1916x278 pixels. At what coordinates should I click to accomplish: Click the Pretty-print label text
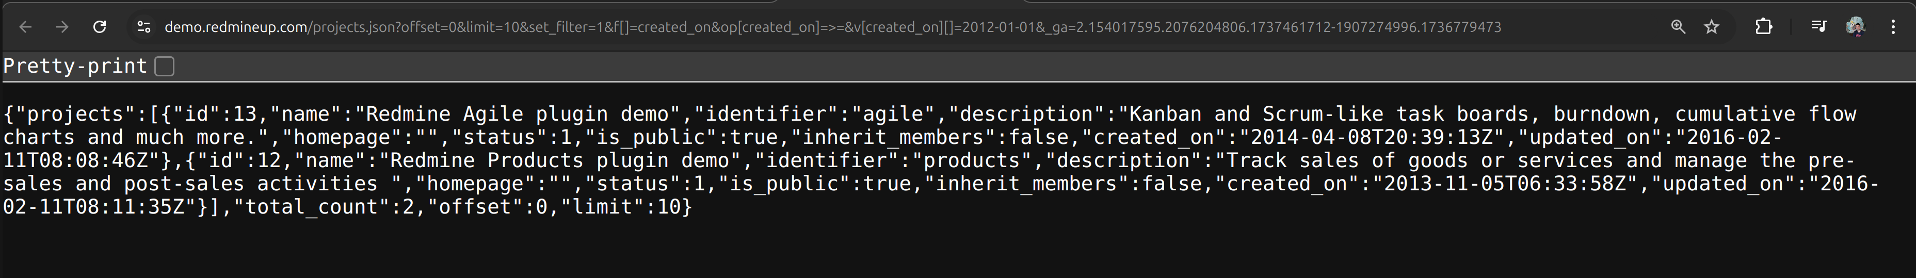click(75, 66)
